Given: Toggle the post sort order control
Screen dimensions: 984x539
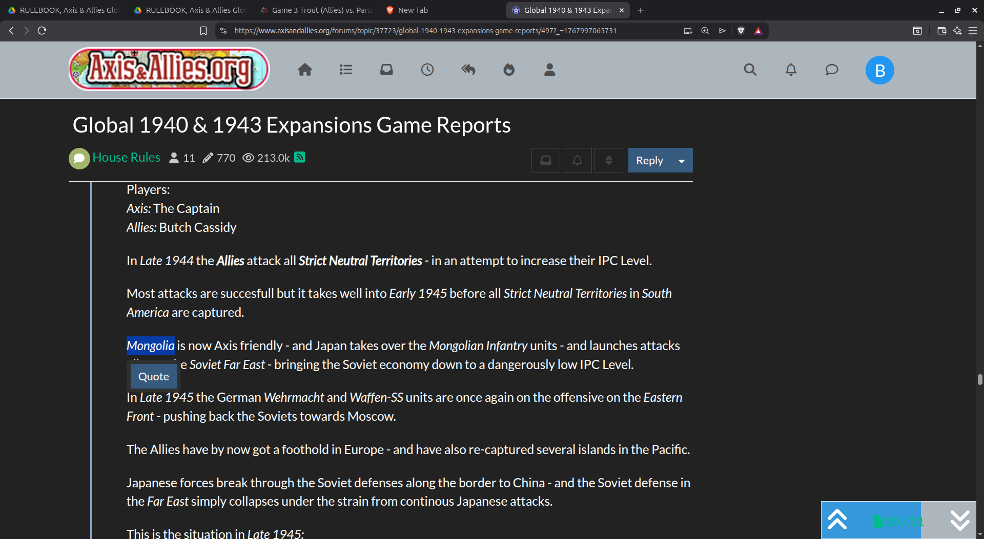Looking at the screenshot, I should 608,160.
